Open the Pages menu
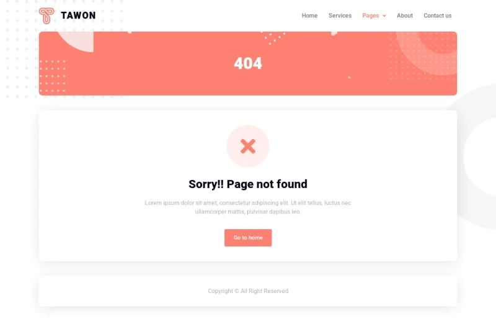This screenshot has height=321, width=496. (370, 16)
